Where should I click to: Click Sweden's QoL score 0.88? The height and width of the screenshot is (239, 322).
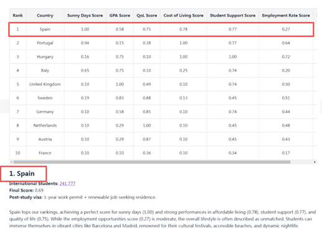pos(146,98)
